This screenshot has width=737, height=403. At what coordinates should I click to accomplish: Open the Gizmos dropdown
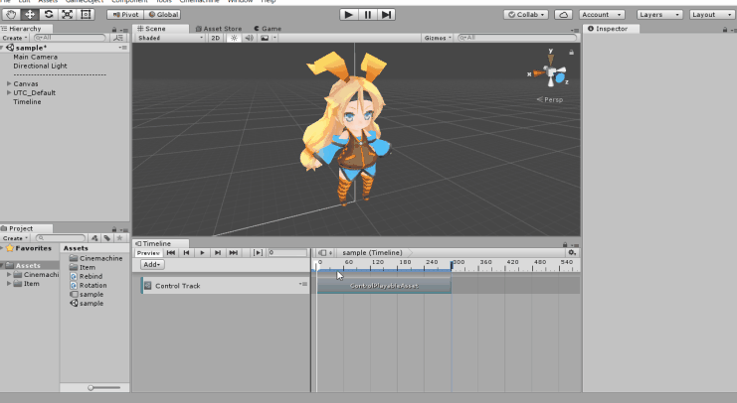click(438, 38)
